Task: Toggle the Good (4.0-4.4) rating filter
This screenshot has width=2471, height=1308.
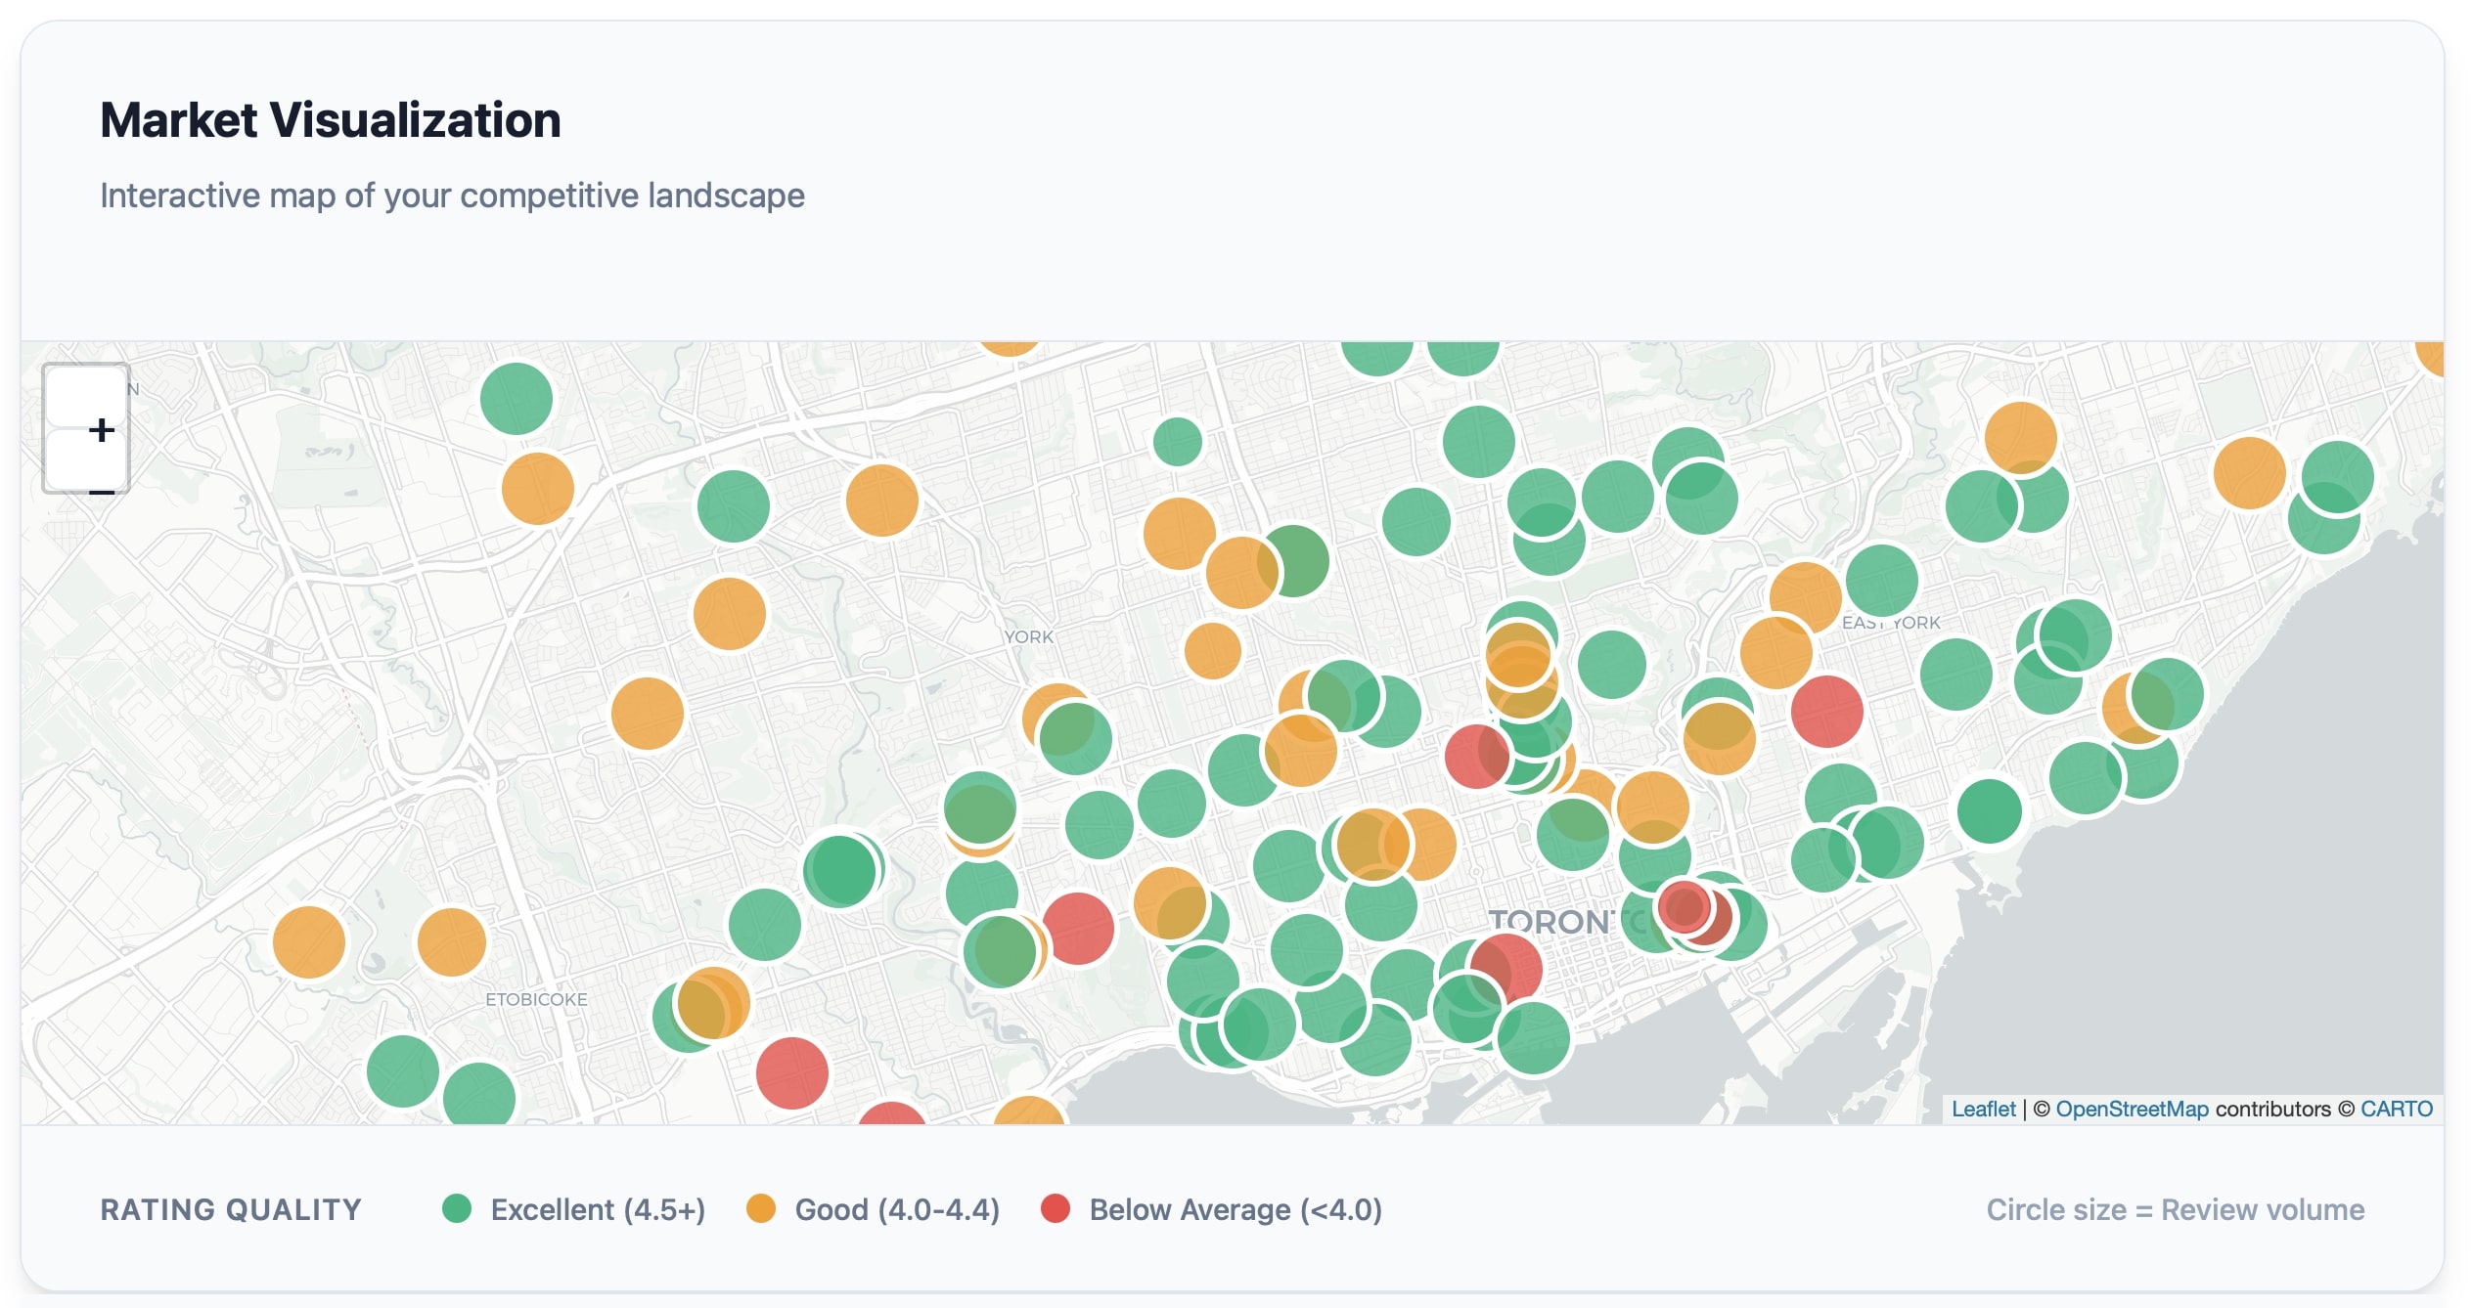Action: (x=897, y=1209)
